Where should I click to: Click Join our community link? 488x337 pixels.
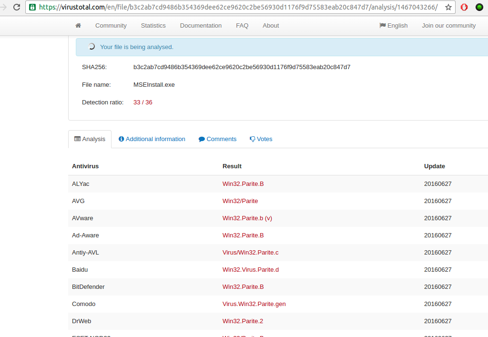click(449, 26)
